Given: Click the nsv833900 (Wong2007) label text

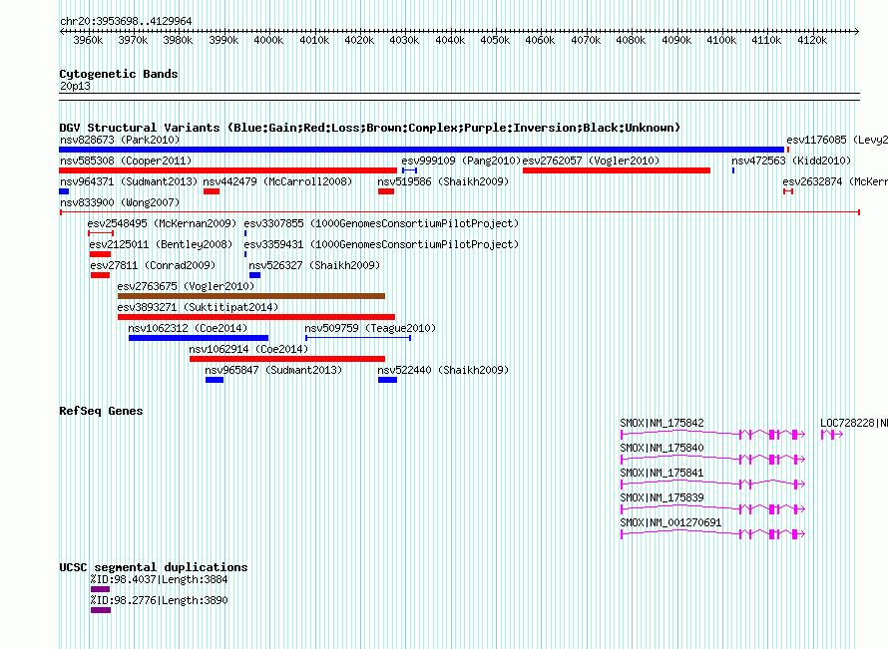Looking at the screenshot, I should (x=120, y=202).
